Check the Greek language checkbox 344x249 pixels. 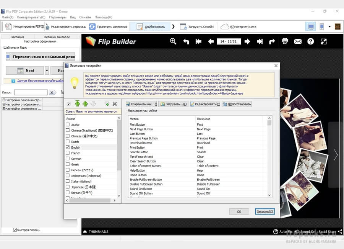[68, 164]
